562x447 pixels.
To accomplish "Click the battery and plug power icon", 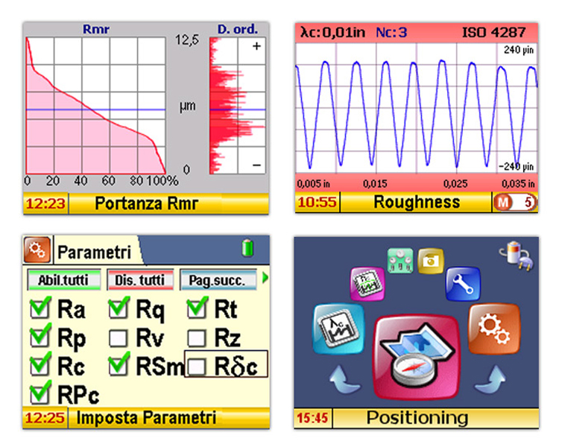I will (514, 256).
